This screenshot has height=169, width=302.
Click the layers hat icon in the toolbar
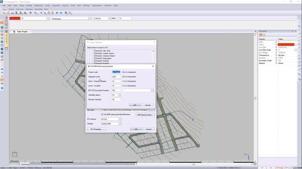click(x=30, y=13)
